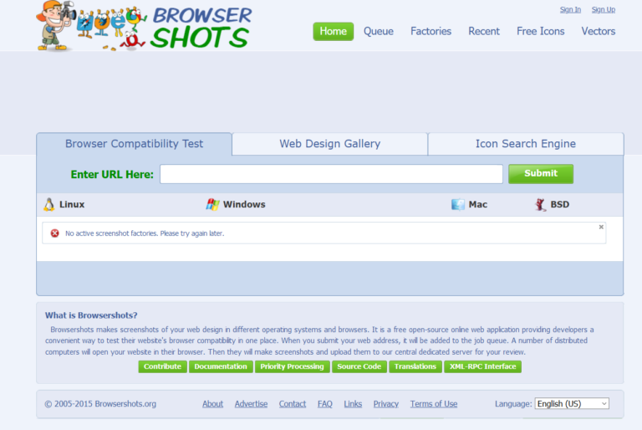Screen dimensions: 642x430
Task: Open the Terms of Use link
Action: click(434, 404)
